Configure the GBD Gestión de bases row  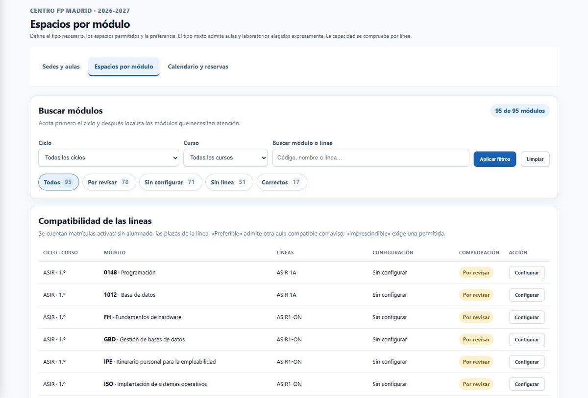coord(527,340)
